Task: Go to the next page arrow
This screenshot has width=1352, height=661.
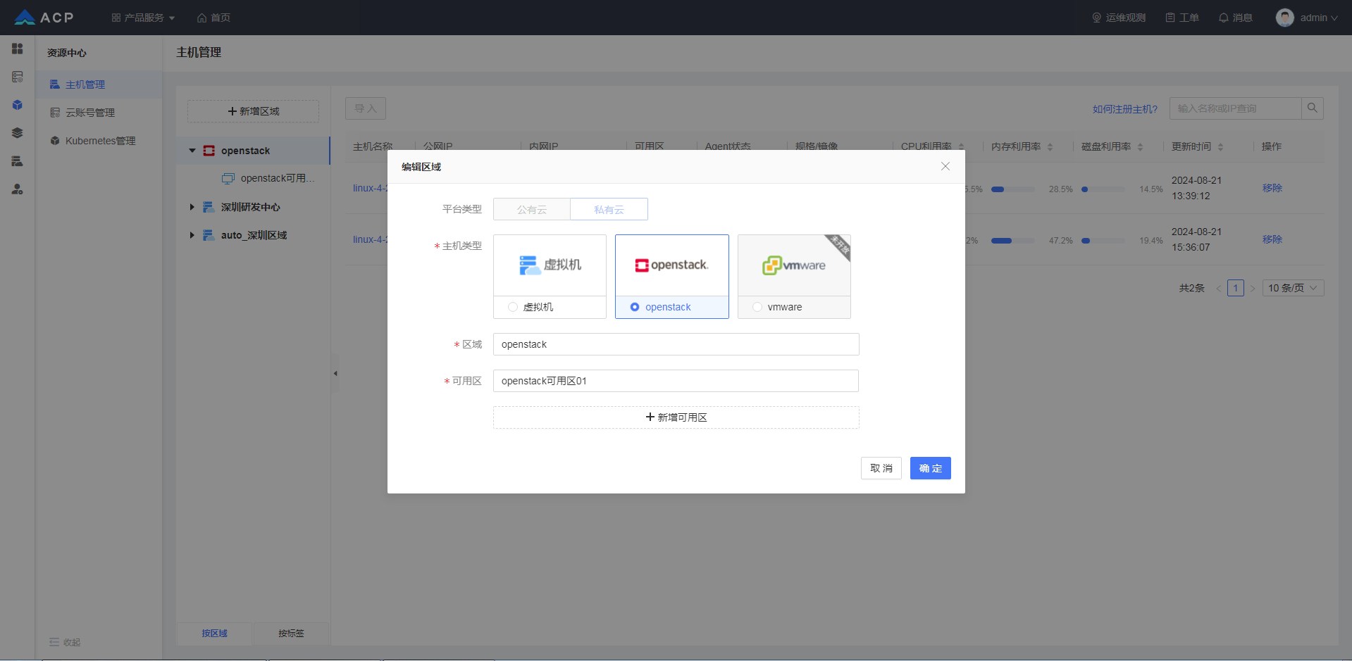Action: [x=1252, y=288]
